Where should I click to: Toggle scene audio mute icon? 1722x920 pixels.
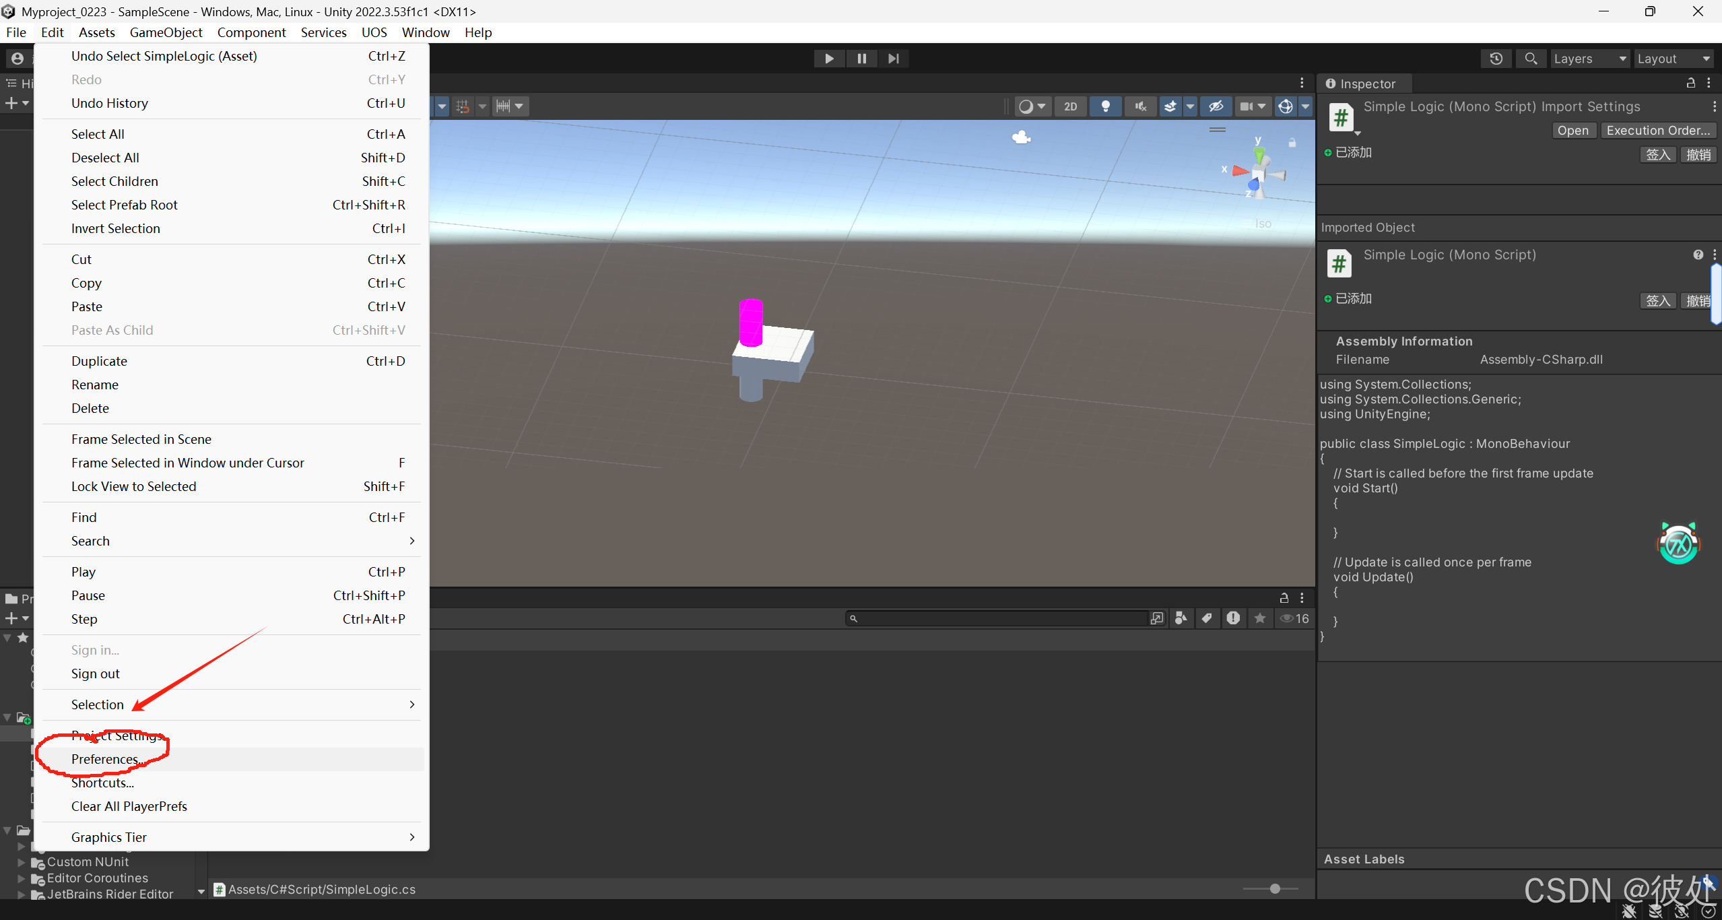(1140, 106)
